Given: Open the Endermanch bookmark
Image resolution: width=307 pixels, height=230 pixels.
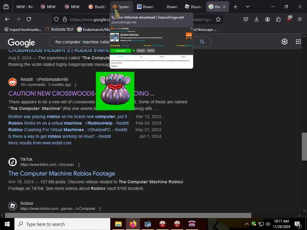Looking at the screenshot, I should [x=93, y=30].
